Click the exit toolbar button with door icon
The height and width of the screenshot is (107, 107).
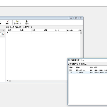(27, 22)
